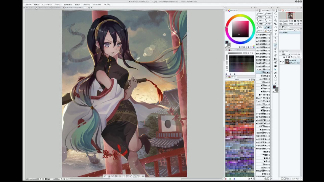The height and width of the screenshot is (182, 324).
Task: Open the Layer palette menu
Action: (x=280, y=52)
